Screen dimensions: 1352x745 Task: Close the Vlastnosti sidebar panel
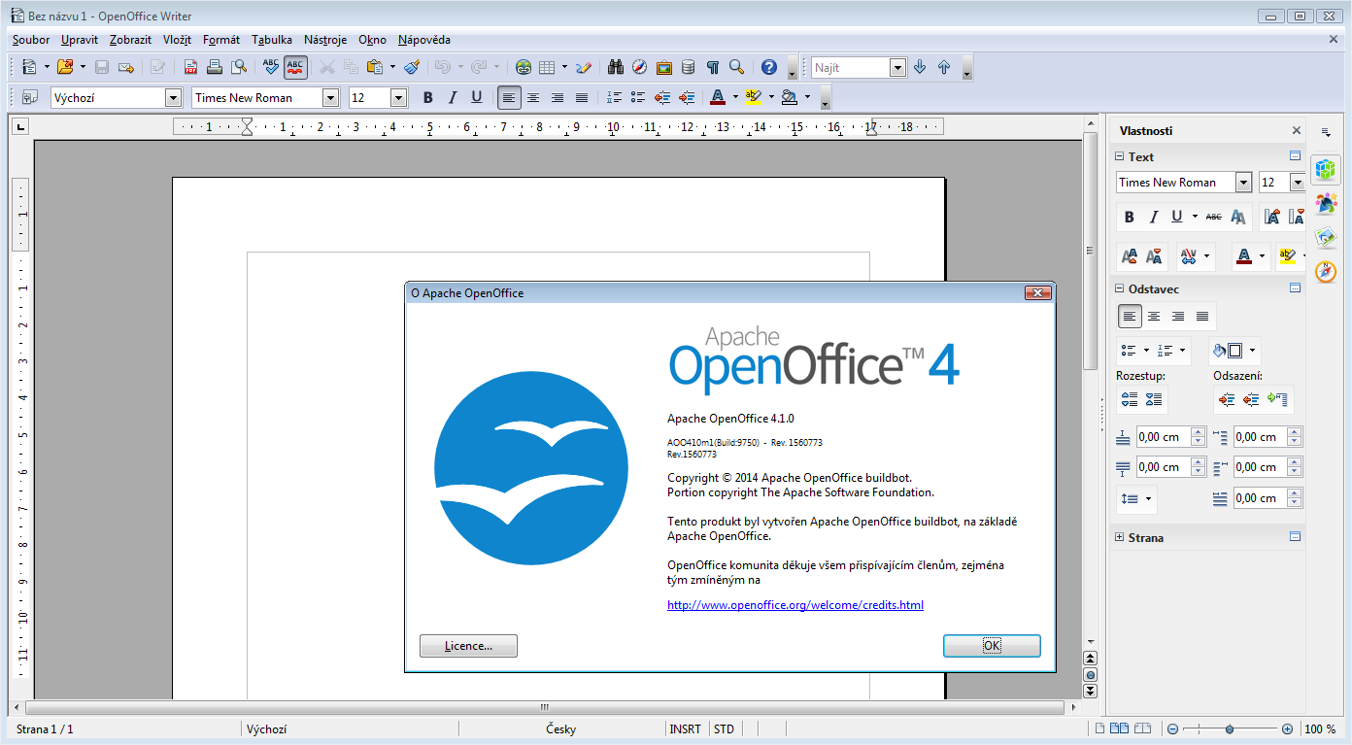click(1297, 130)
